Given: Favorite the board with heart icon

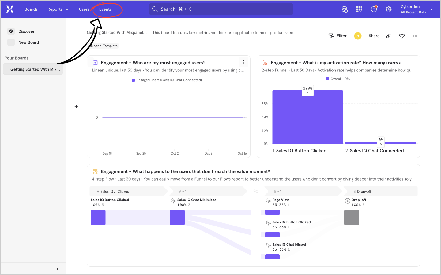Looking at the screenshot, I should (x=402, y=36).
